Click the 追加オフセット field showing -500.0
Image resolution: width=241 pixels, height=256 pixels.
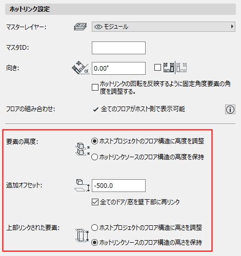(x=118, y=185)
